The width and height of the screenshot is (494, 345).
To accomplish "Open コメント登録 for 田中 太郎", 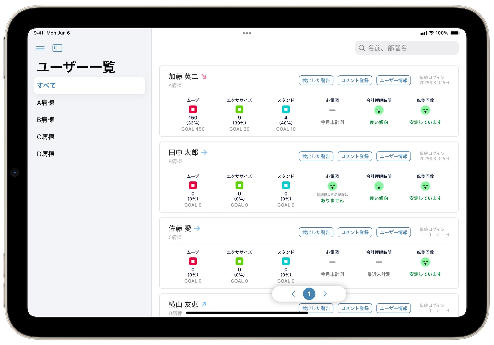I will pyautogui.click(x=355, y=156).
